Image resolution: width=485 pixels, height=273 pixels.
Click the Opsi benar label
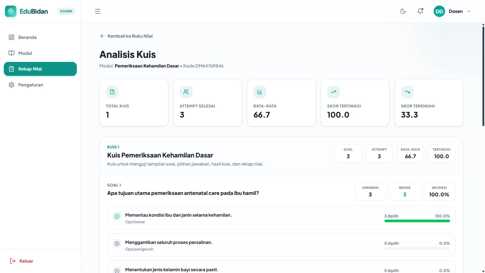(135, 222)
